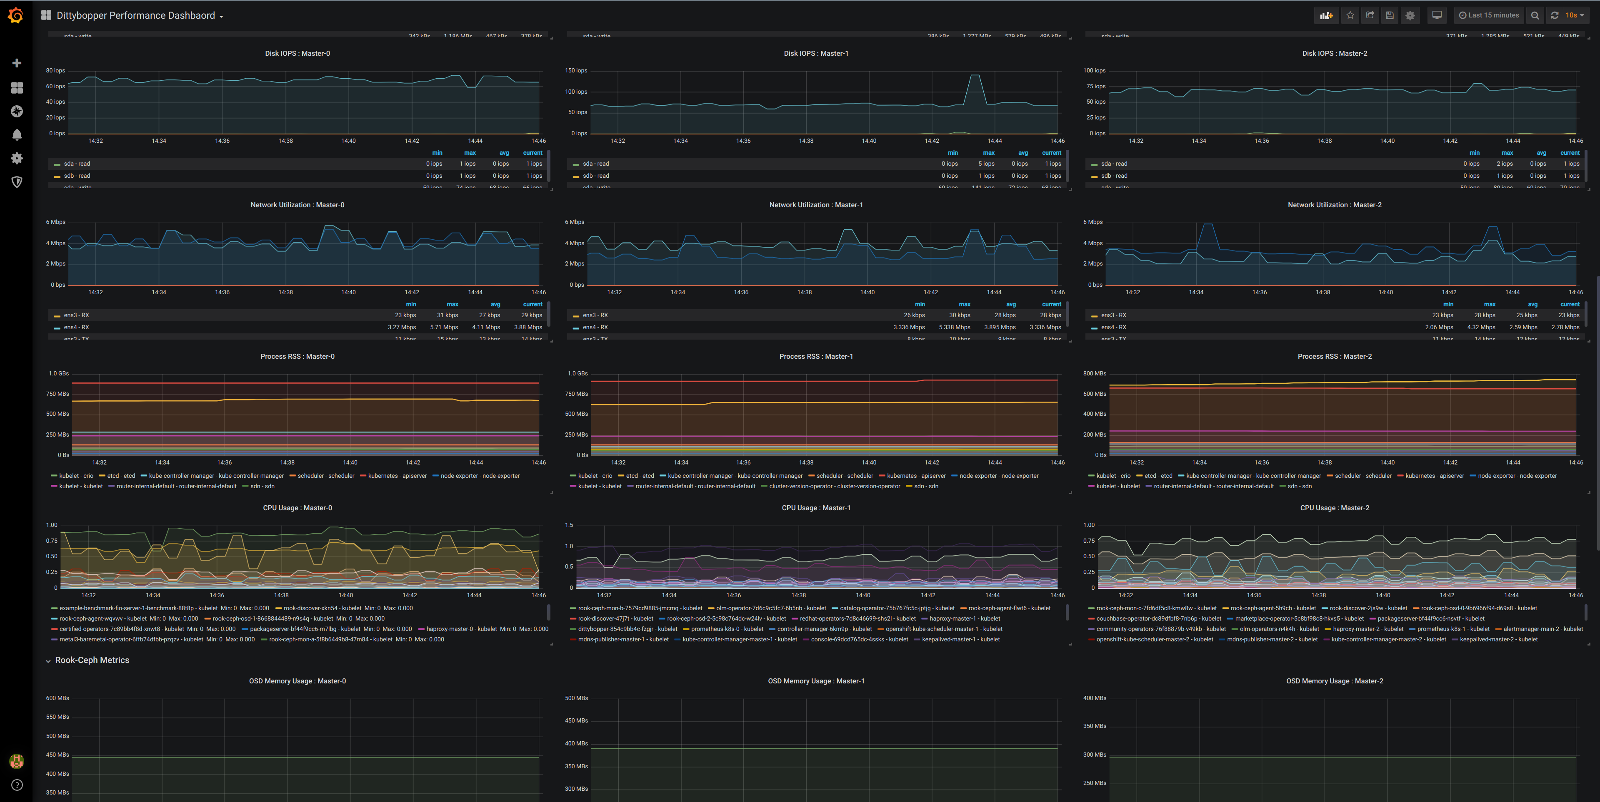Open CPU Usage : Master-1 panel title menu
Viewport: 1600px width, 802px height.
pyautogui.click(x=815, y=508)
